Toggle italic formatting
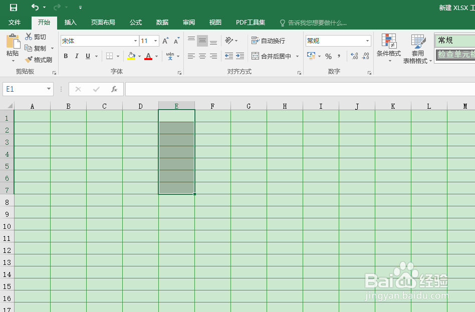This screenshot has width=475, height=312. tap(77, 56)
